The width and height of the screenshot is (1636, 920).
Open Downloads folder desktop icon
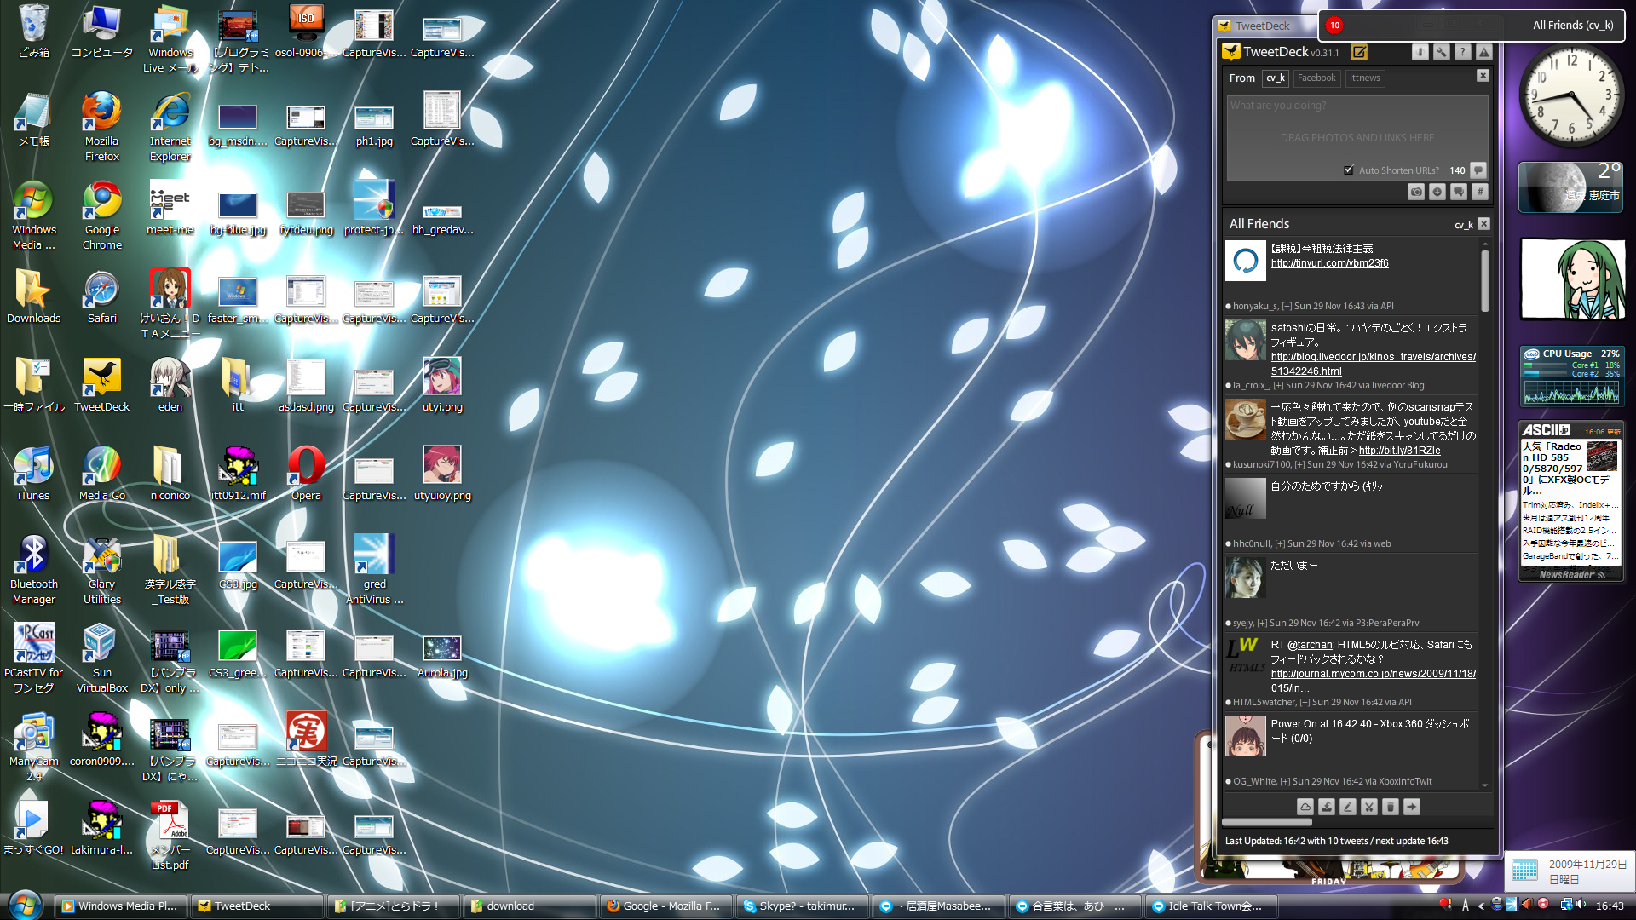(33, 296)
